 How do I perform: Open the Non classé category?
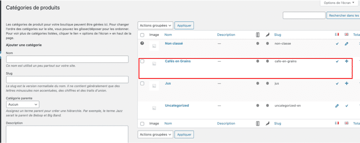tap(174, 43)
